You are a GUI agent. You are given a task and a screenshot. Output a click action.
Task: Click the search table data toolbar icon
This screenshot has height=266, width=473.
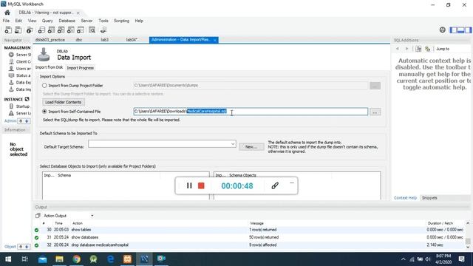[x=92, y=30]
